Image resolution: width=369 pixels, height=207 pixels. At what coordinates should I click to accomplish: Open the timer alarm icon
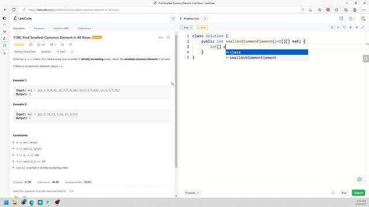click(x=341, y=18)
